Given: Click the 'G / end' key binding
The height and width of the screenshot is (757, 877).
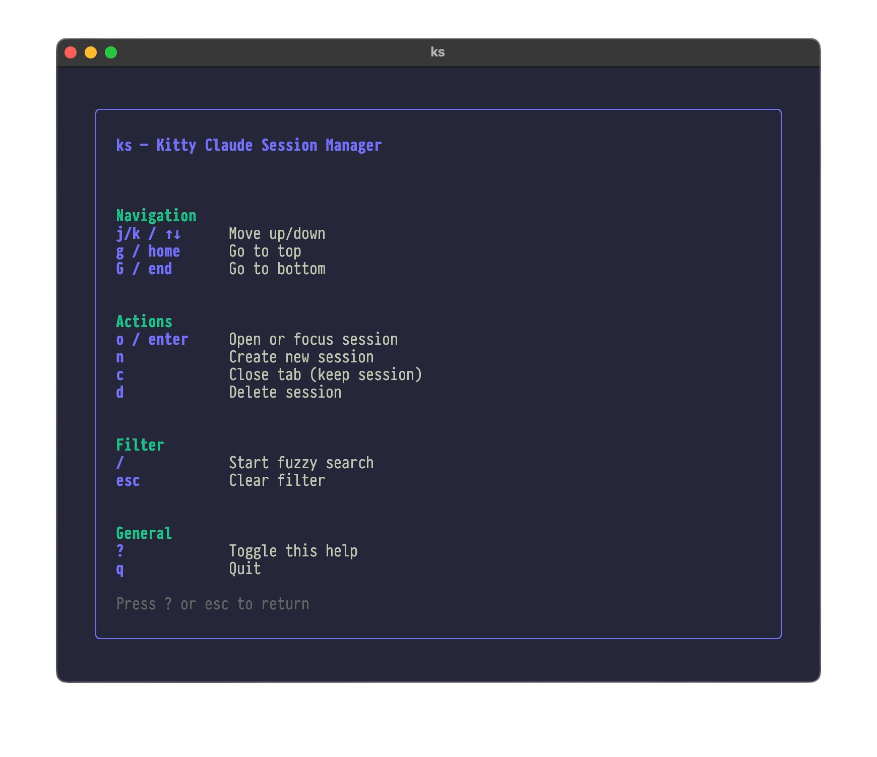Looking at the screenshot, I should 144,269.
